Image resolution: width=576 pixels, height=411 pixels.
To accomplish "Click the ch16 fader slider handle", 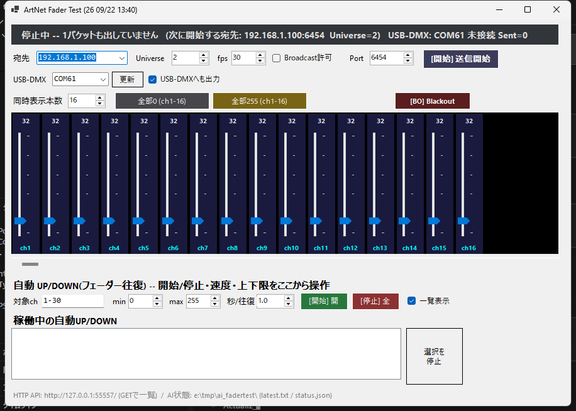I will 463,221.
